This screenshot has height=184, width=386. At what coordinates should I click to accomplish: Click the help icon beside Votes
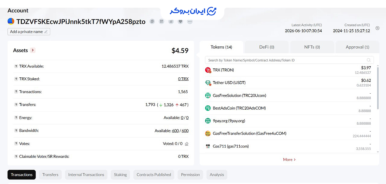click(x=16, y=144)
